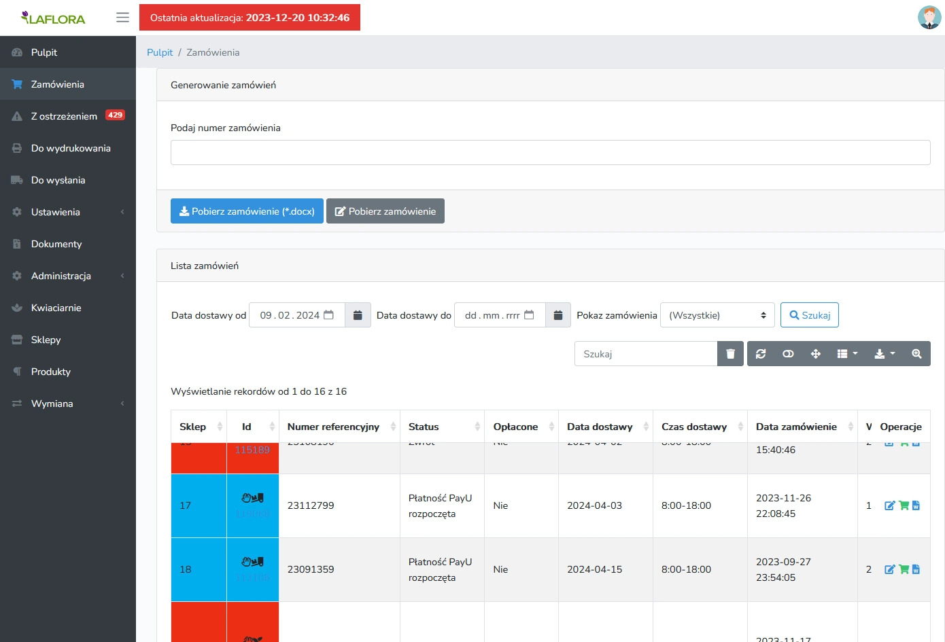This screenshot has width=945, height=642.
Task: Focus the Podaj numer zamówienia input field
Action: [550, 153]
